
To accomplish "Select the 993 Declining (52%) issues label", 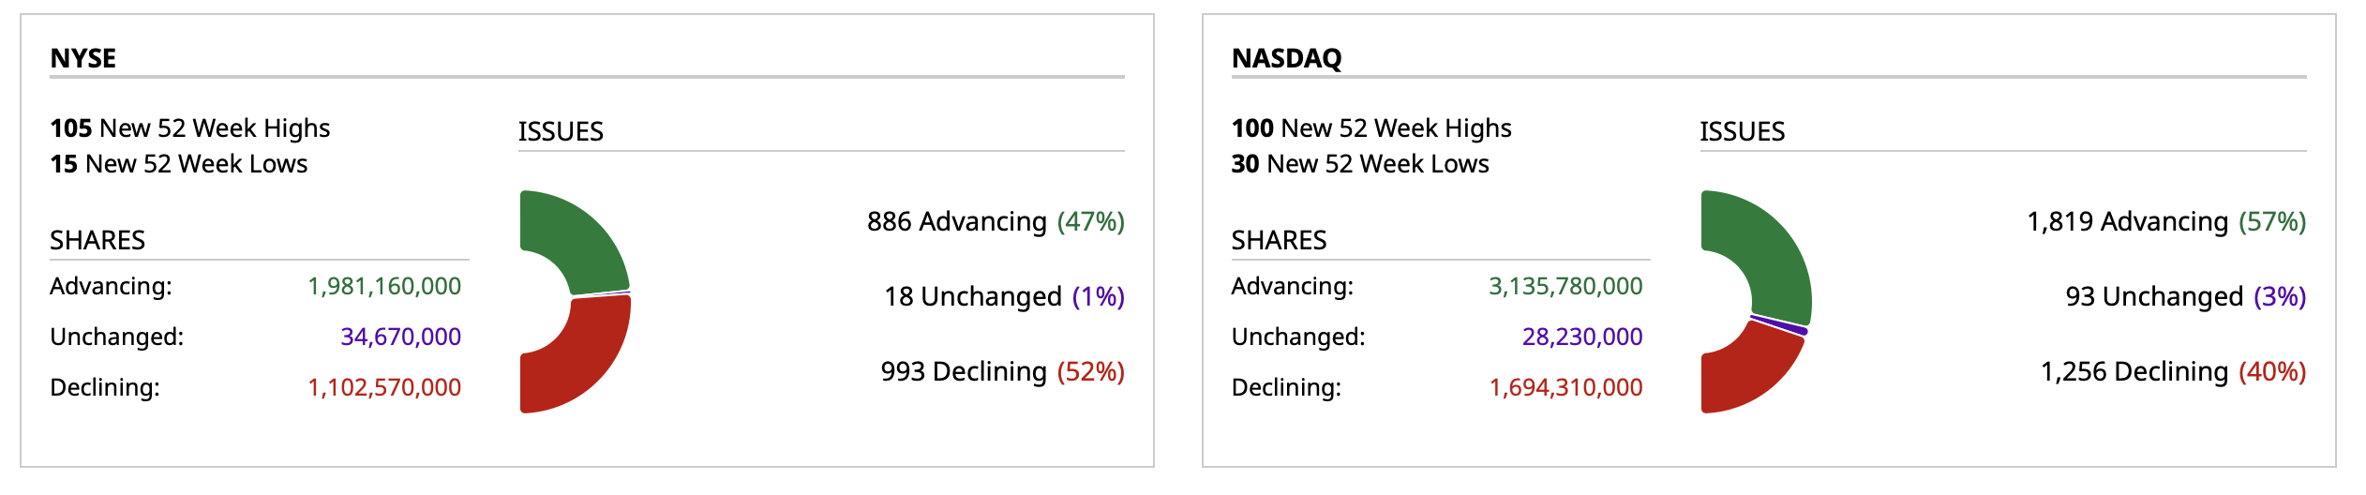I will point(1002,372).
